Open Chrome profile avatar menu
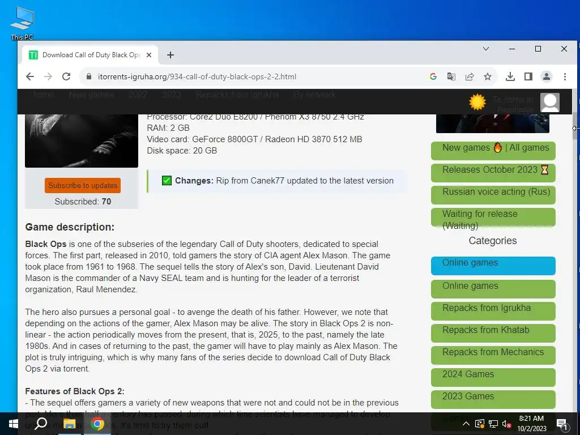 tap(547, 76)
